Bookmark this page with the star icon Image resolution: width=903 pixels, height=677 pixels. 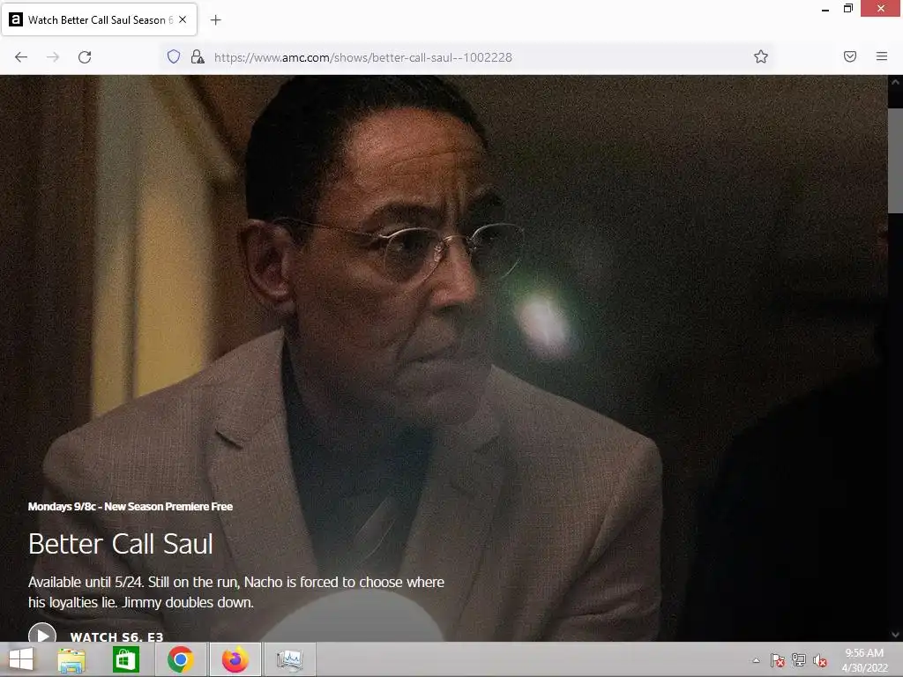tap(761, 56)
